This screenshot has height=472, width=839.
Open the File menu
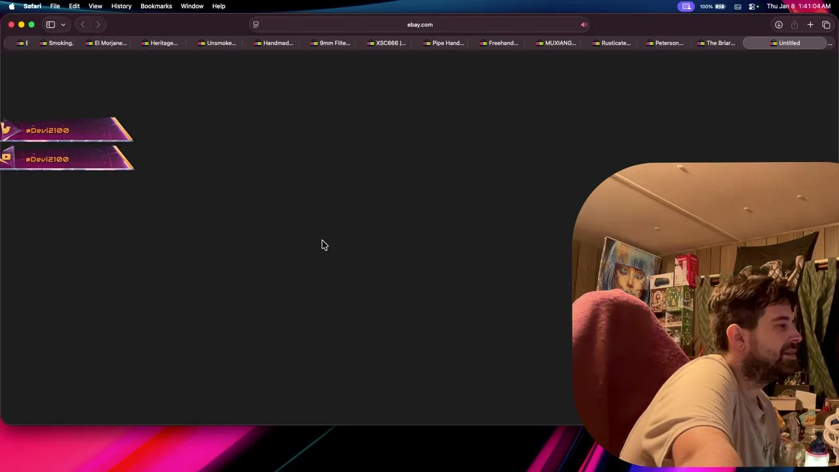point(55,6)
